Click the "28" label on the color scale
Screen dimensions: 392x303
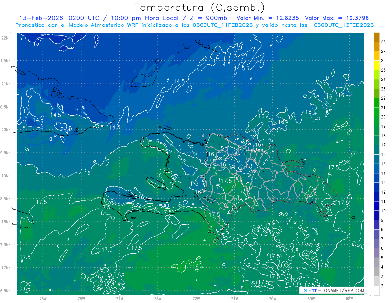click(384, 42)
